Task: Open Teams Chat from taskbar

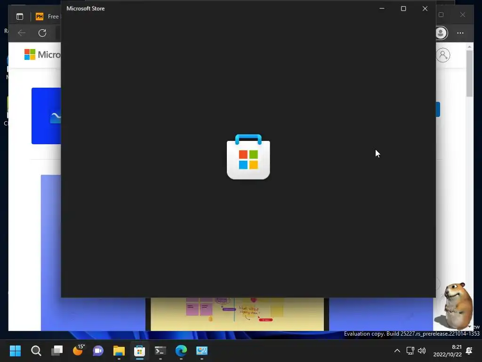Action: pyautogui.click(x=98, y=351)
